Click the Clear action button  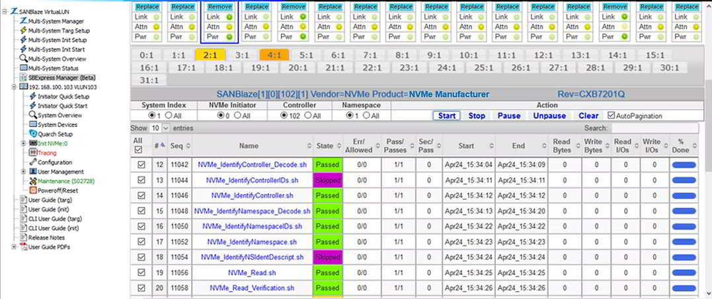coord(588,116)
